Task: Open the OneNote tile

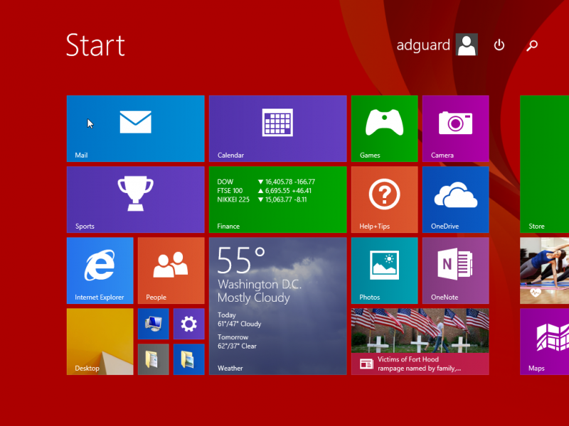Action: point(455,271)
